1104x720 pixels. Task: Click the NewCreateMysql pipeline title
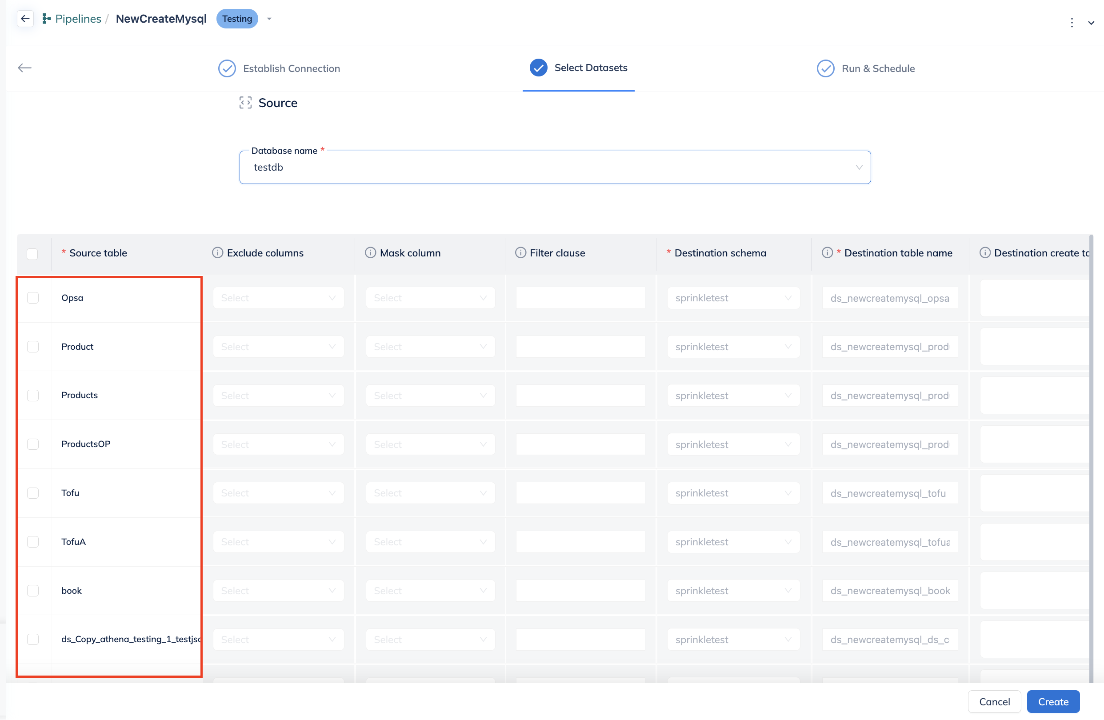point(161,19)
